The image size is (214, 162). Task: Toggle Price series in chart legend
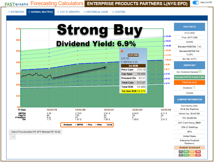(x=89, y=125)
